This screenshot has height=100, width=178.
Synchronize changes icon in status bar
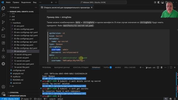31,99
